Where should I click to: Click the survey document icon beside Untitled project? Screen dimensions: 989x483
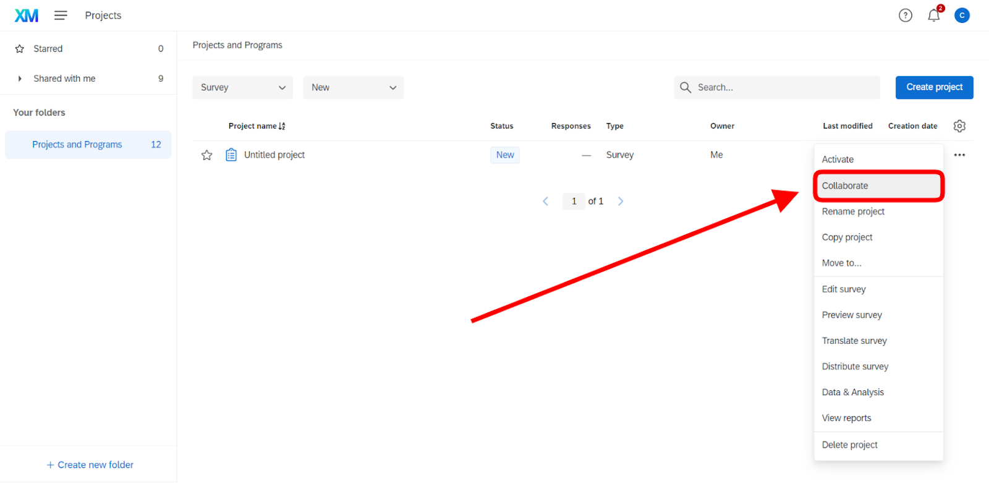point(231,155)
